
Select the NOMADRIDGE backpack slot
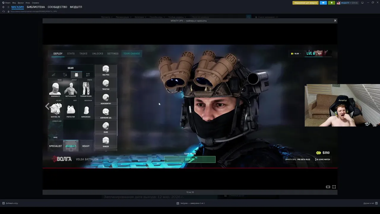click(x=86, y=109)
